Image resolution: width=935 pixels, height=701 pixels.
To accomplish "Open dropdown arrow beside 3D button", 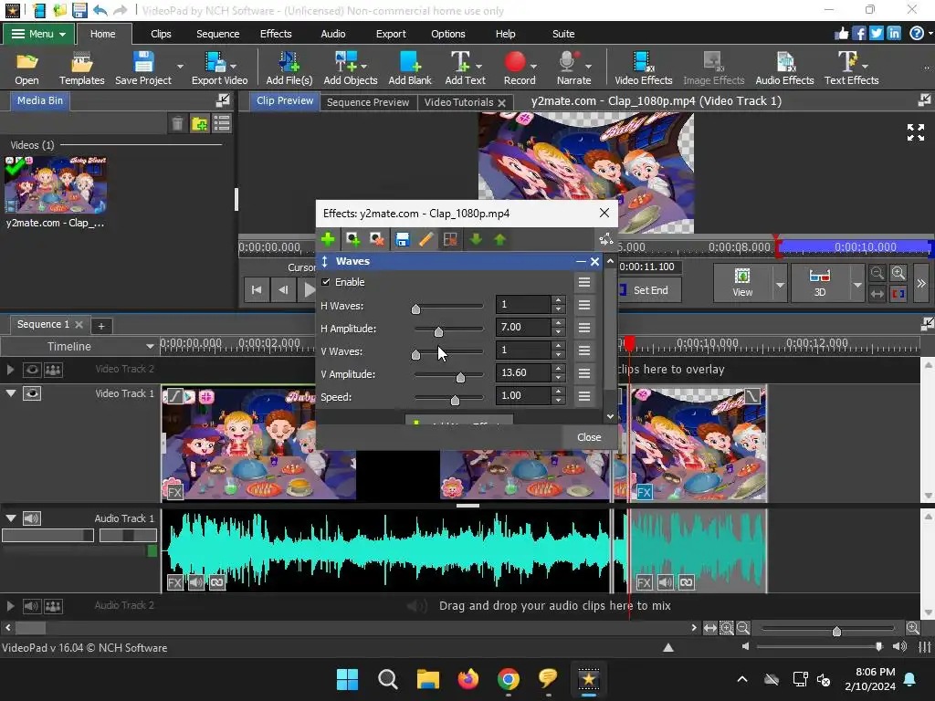I will click(x=856, y=285).
